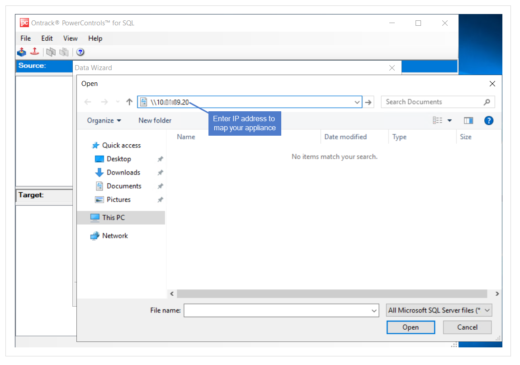Screen dimensions: 520x365
Task: Sort by the Name column header
Action: click(186, 137)
